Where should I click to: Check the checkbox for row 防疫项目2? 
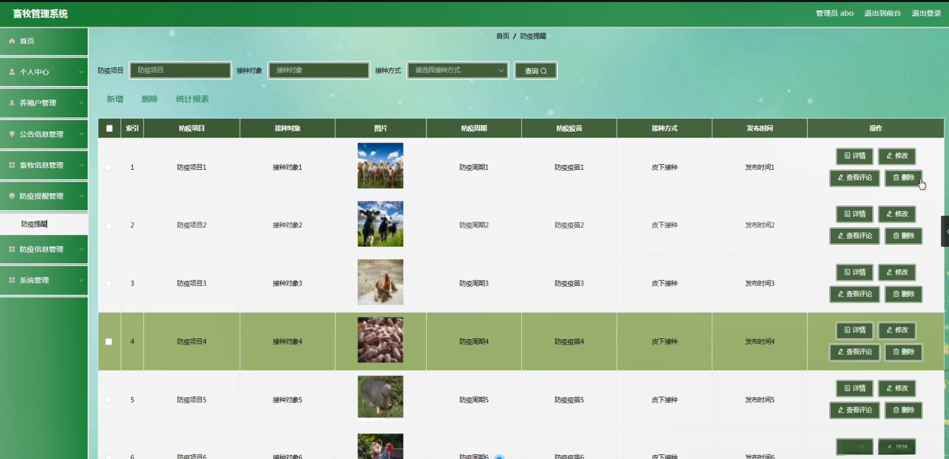pos(109,225)
